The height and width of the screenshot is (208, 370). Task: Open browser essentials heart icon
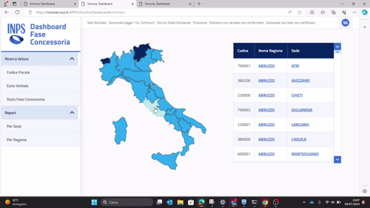344,12
